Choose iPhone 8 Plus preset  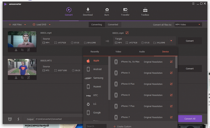[x=143, y=84]
